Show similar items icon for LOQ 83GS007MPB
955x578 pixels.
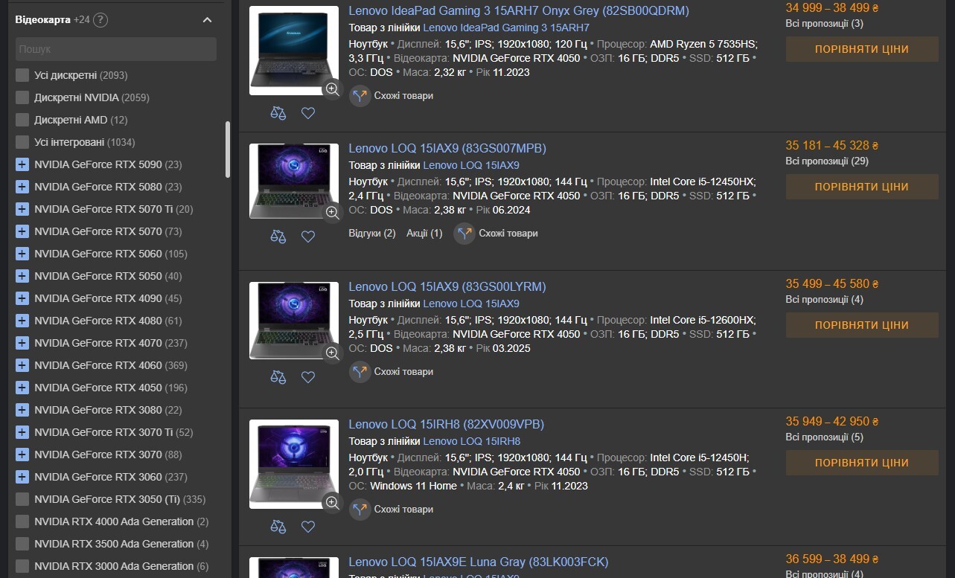click(464, 234)
